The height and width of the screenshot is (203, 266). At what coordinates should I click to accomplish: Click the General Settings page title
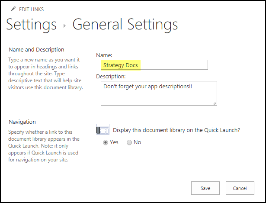125,24
